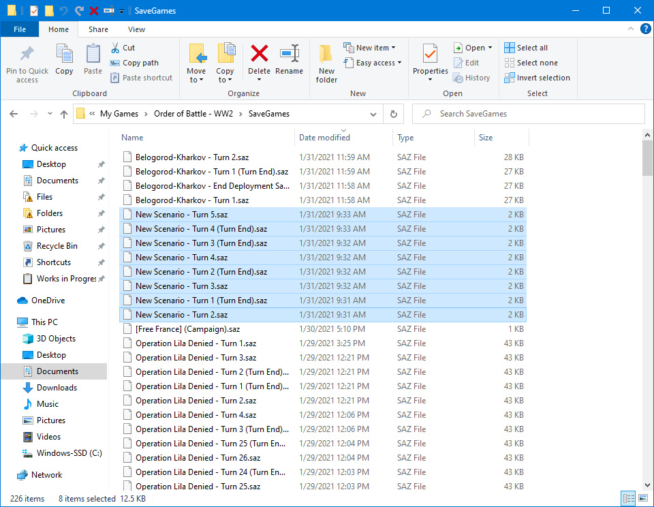Click Copy path in Clipboard group
Image resolution: width=654 pixels, height=507 pixels.
pos(134,63)
